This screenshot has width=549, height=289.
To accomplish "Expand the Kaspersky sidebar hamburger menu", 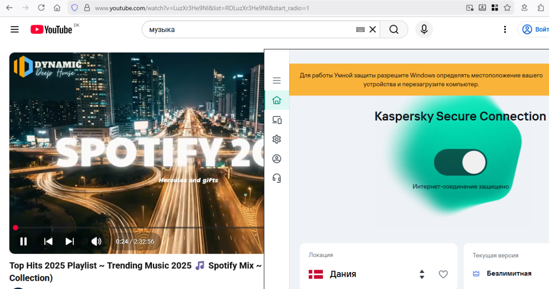I will tap(276, 81).
